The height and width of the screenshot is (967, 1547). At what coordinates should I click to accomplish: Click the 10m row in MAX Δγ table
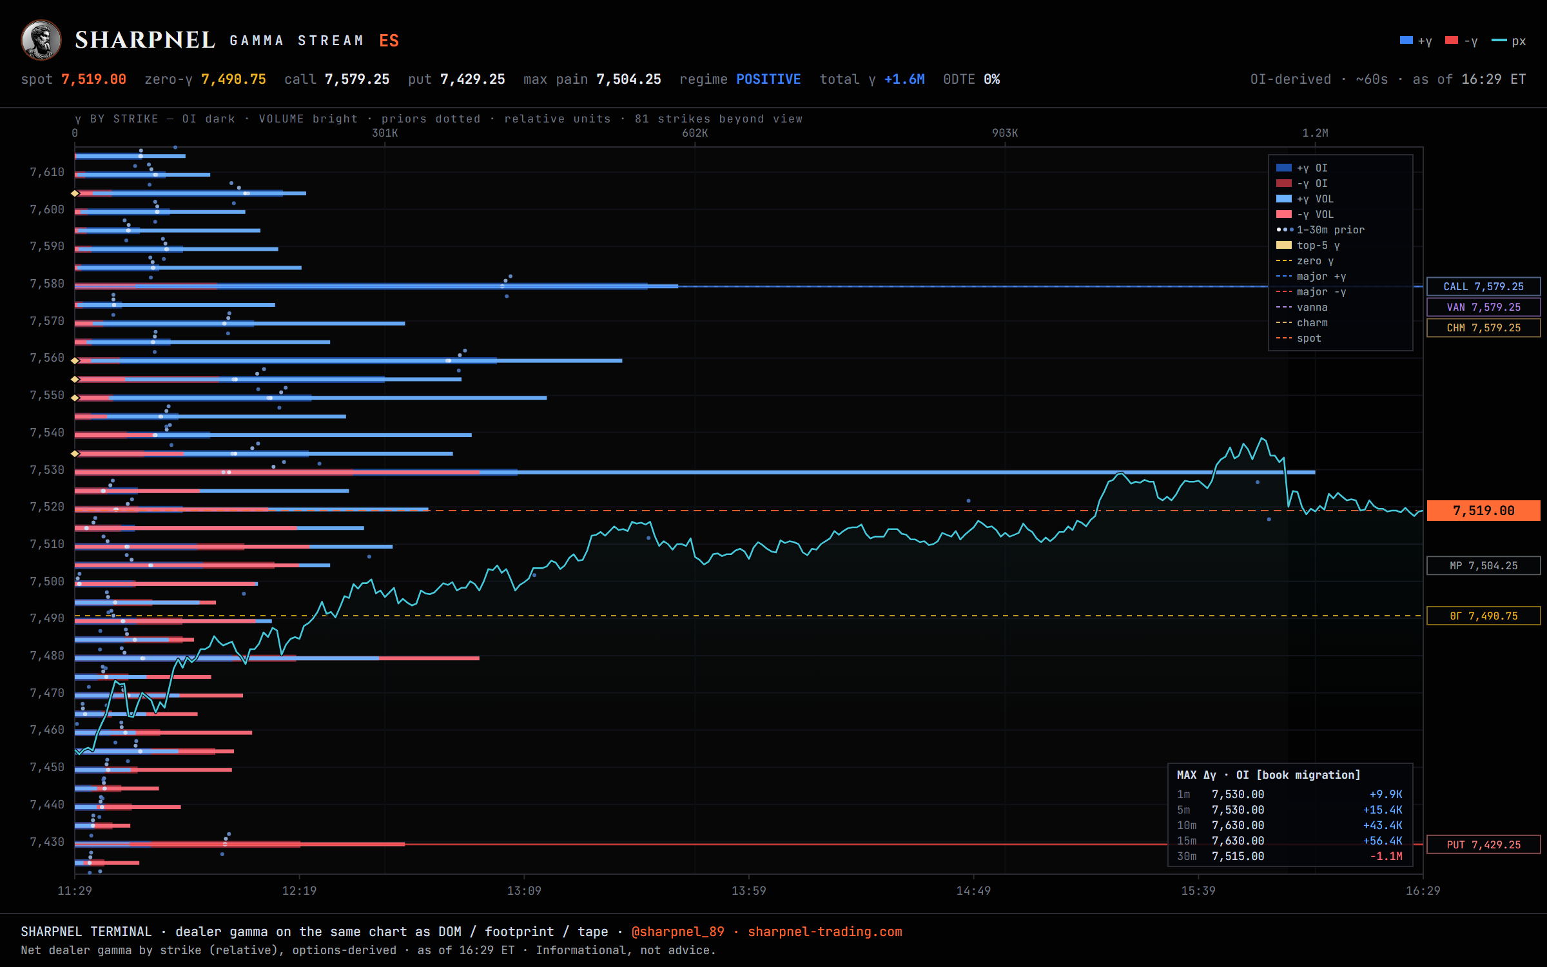tap(1290, 825)
